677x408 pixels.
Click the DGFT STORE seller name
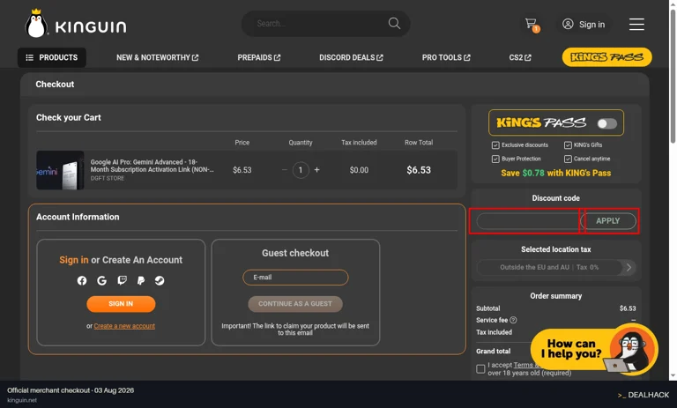(x=107, y=178)
